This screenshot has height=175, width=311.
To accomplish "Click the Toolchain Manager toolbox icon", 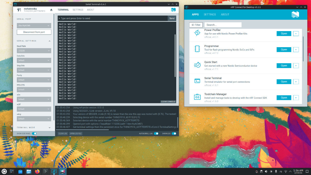I will tap(197, 97).
